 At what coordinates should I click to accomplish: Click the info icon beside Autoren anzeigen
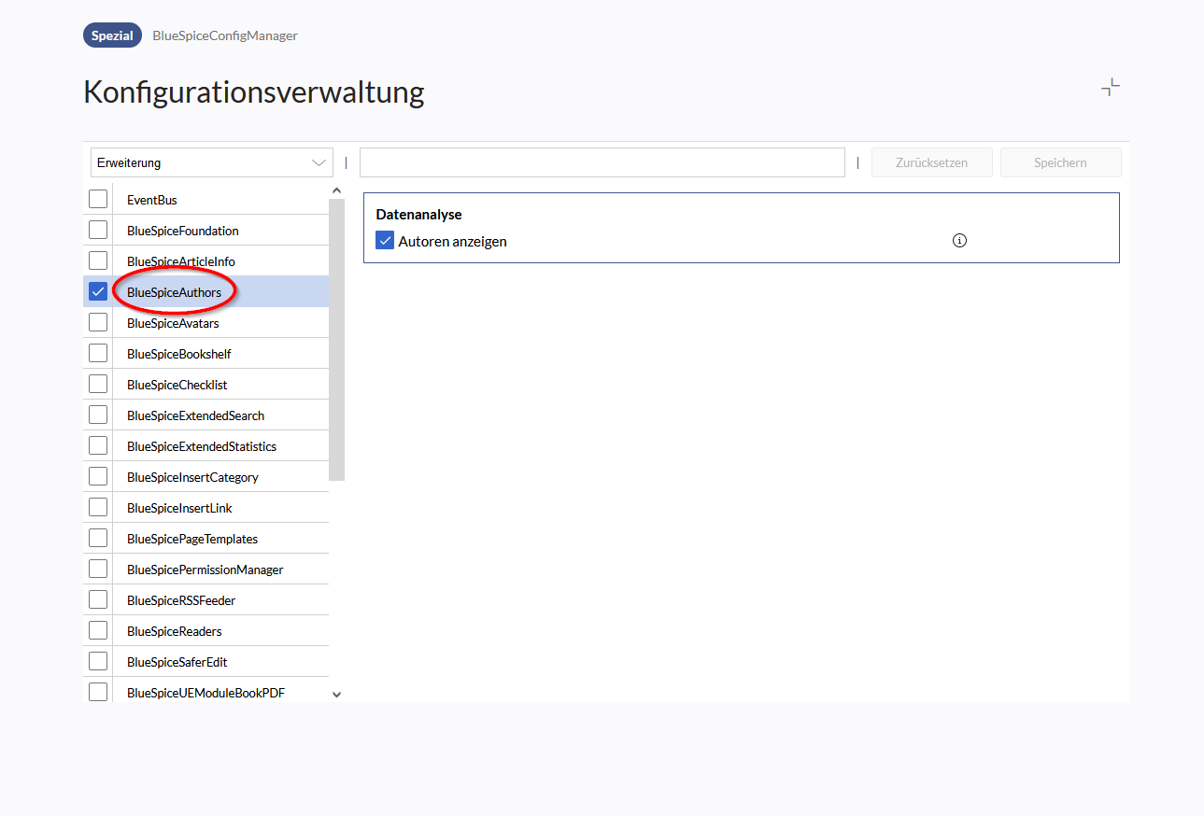click(x=959, y=241)
